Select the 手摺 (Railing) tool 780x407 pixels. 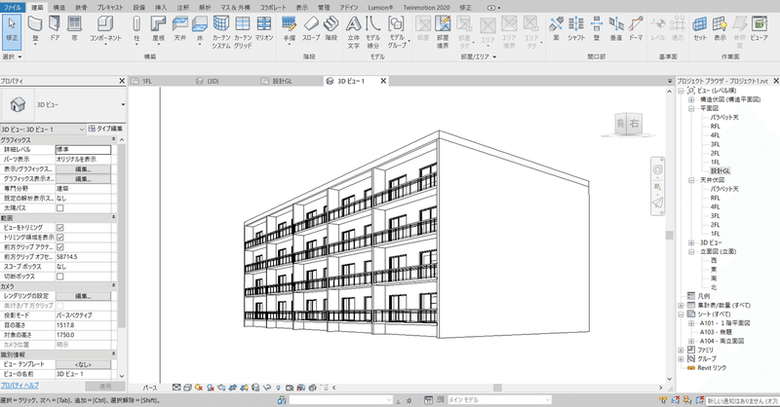(x=290, y=29)
